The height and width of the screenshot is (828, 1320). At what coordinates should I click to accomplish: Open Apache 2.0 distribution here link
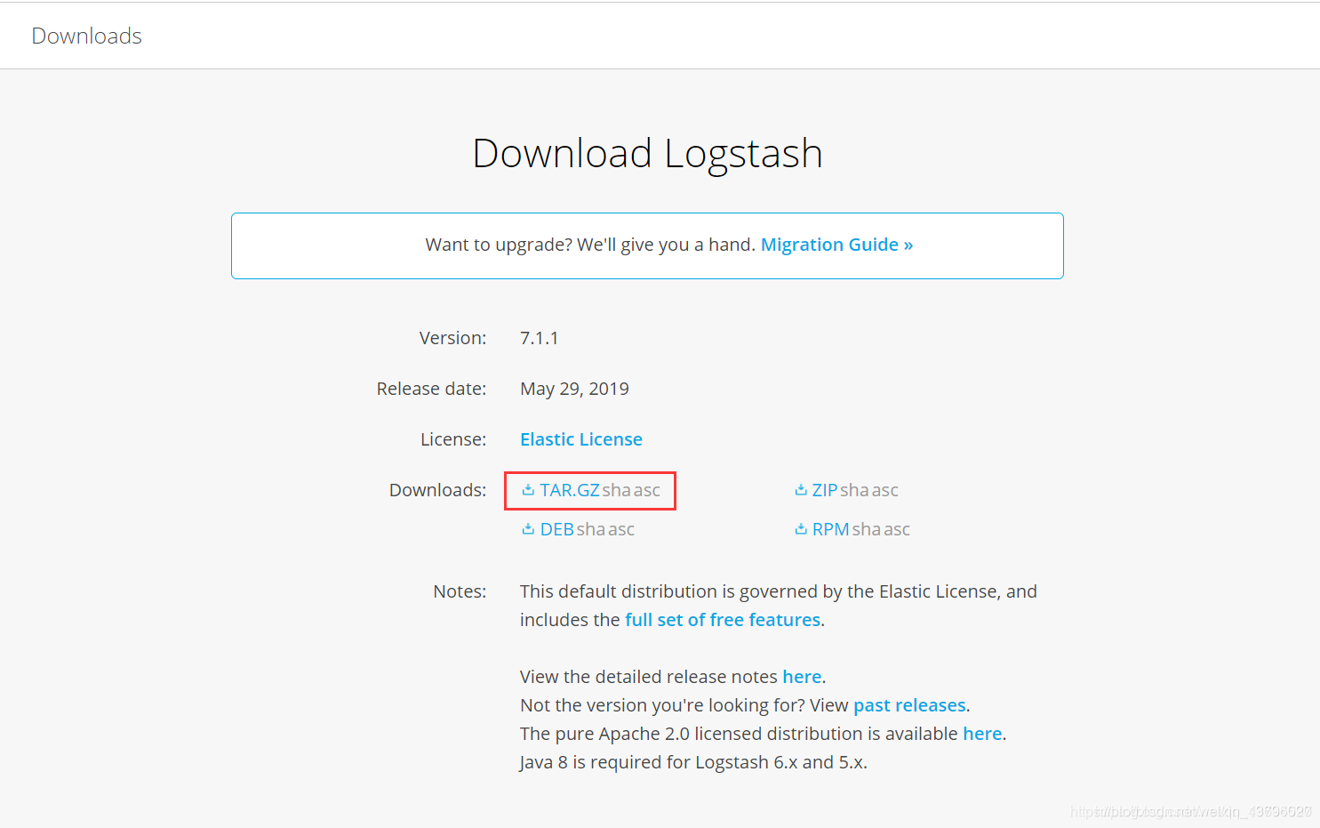[x=982, y=734]
